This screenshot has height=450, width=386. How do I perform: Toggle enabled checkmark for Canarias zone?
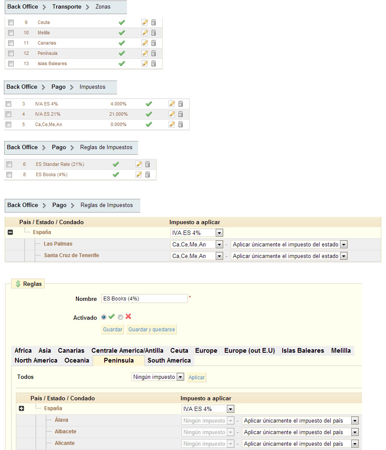(x=122, y=43)
